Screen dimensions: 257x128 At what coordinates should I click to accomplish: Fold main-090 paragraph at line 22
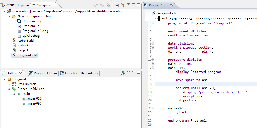(153, 108)
